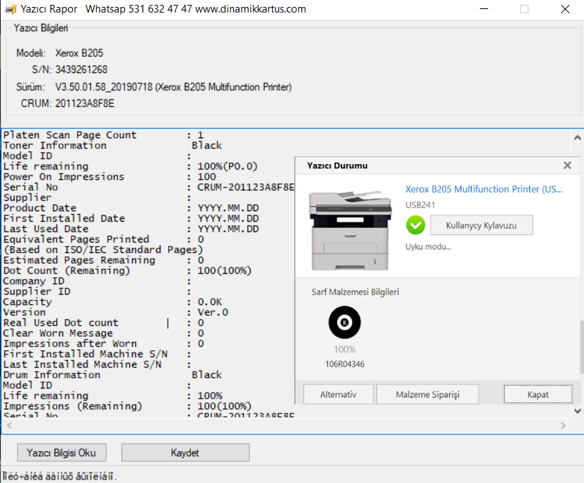Click the vertical scrollbar thumb
Viewport: 584px width, 483px height.
581,346
